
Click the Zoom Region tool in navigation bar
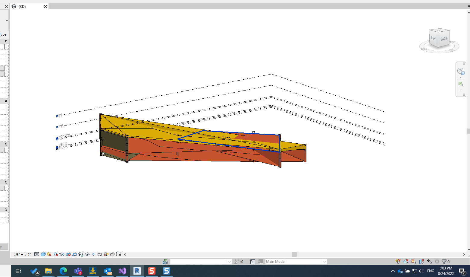[460, 84]
